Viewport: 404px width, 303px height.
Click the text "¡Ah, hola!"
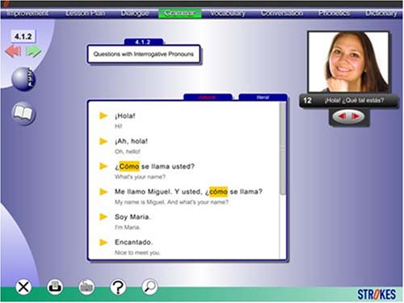131,141
